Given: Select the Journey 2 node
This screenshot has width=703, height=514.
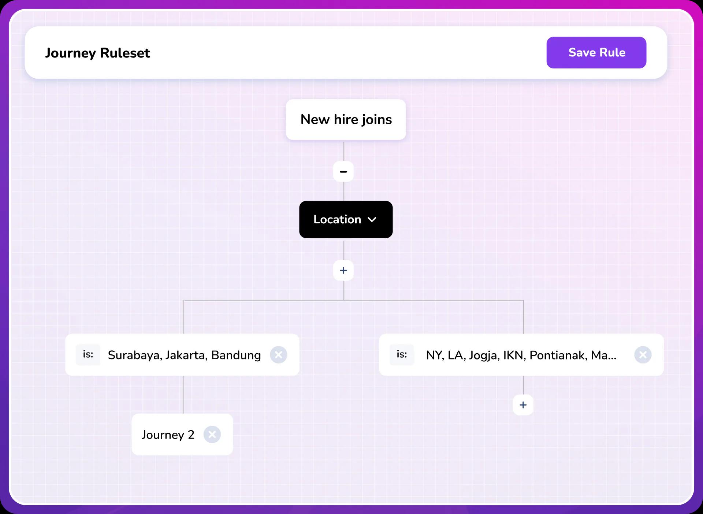Looking at the screenshot, I should pyautogui.click(x=168, y=435).
